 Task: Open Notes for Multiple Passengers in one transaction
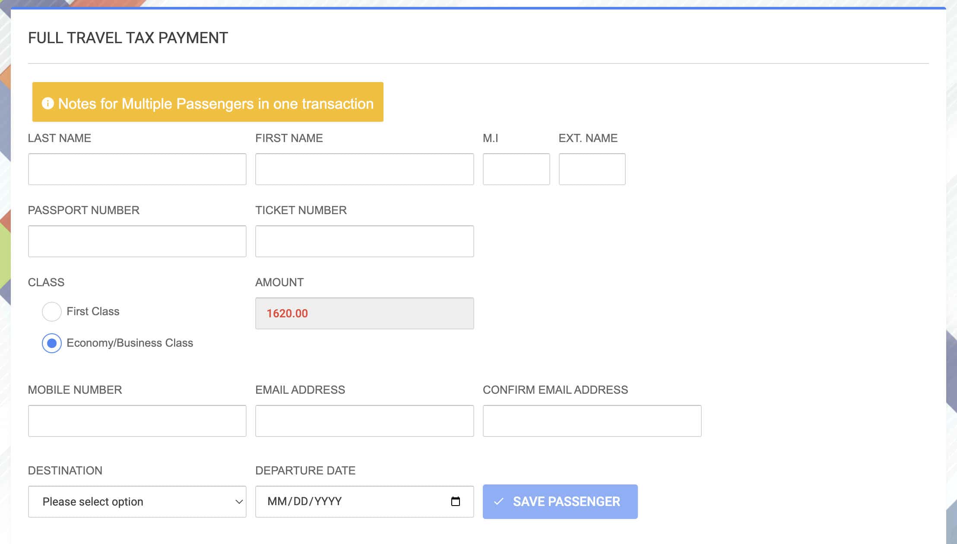tap(207, 102)
